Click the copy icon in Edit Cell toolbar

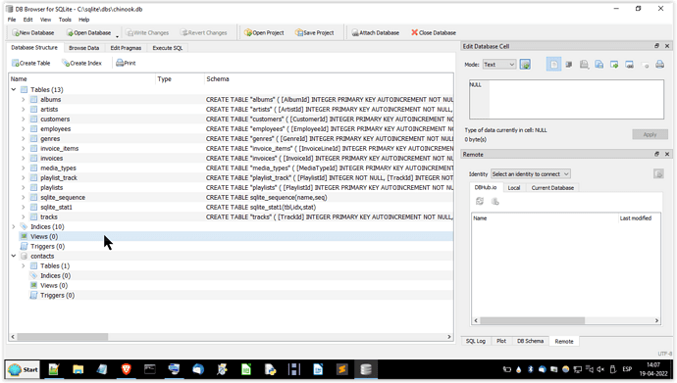click(x=599, y=65)
